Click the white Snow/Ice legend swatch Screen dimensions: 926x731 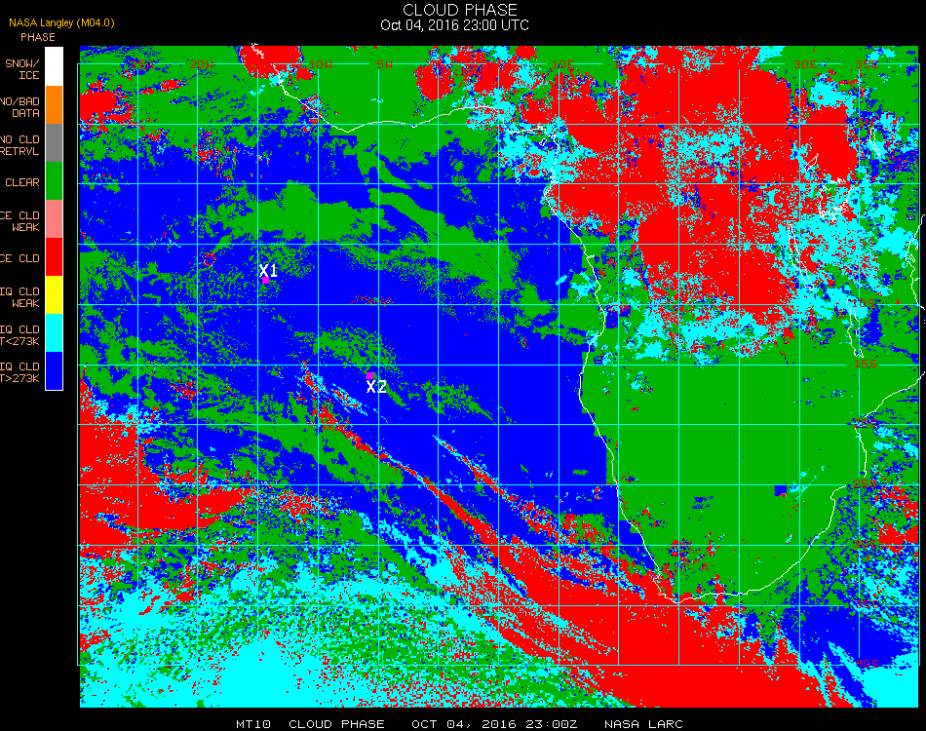click(54, 66)
